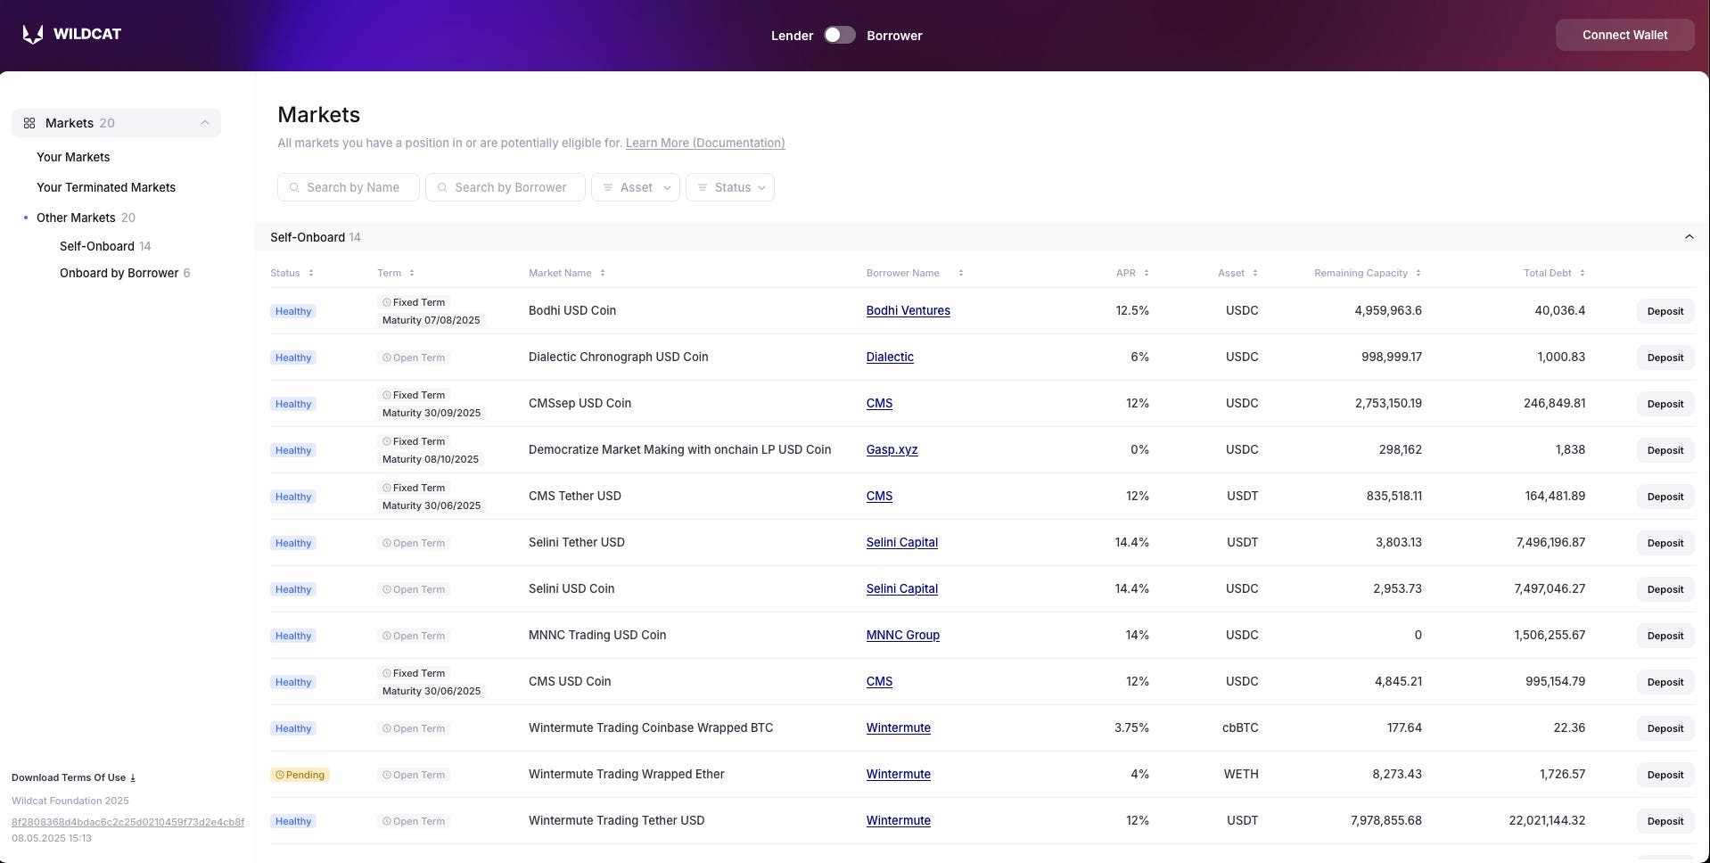Toggle the Lender/Borrower switch
1710x863 pixels.
point(839,35)
